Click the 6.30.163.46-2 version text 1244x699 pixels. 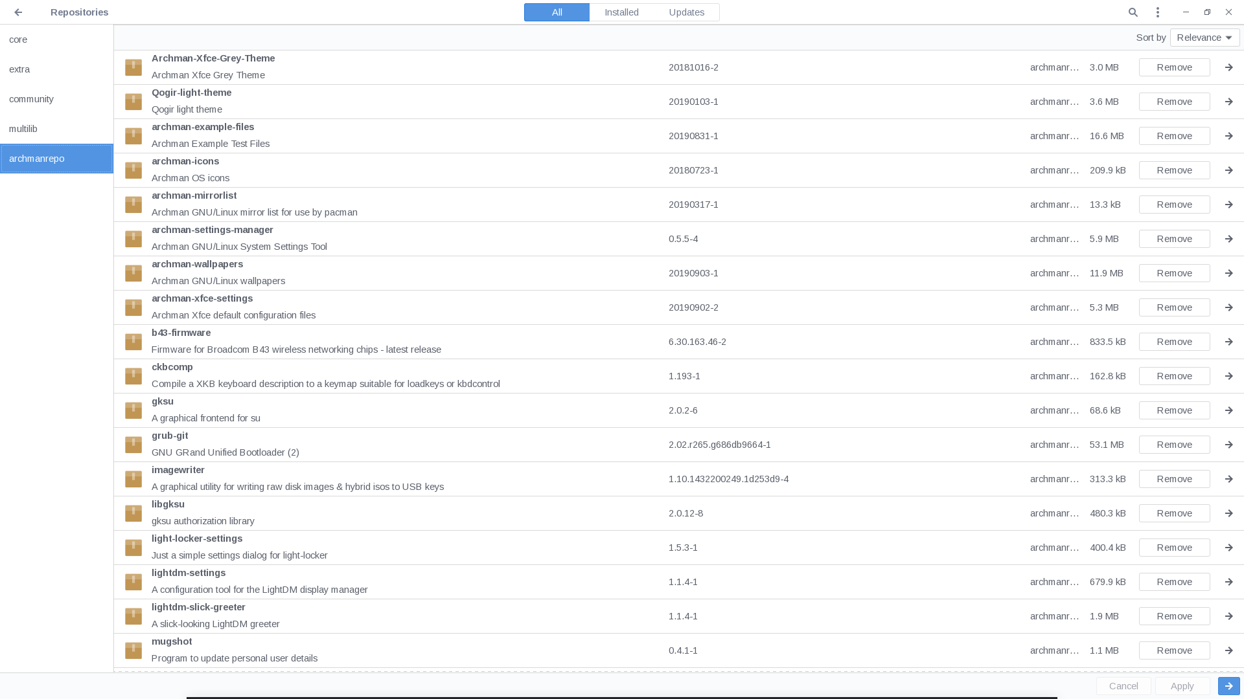click(697, 342)
